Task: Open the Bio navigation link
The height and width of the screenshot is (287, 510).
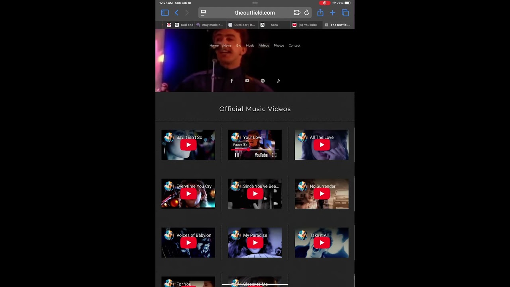Action: pyautogui.click(x=239, y=45)
